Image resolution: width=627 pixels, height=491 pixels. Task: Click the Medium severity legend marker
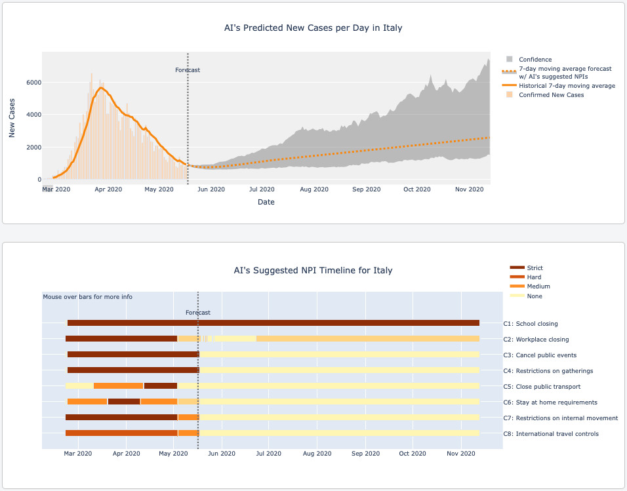pos(517,286)
